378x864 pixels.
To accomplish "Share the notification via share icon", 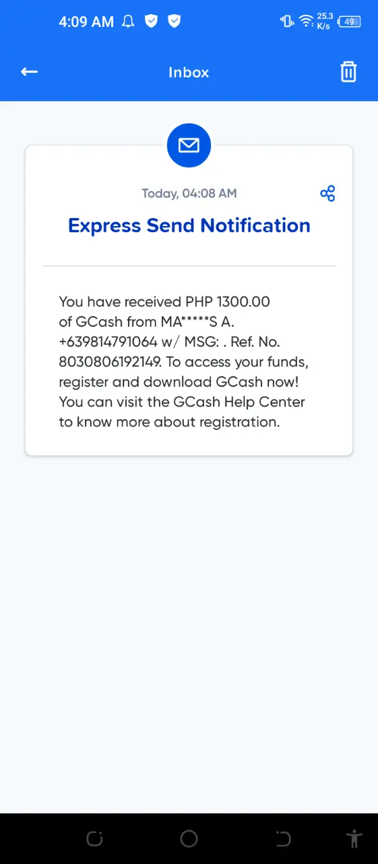I will (327, 194).
